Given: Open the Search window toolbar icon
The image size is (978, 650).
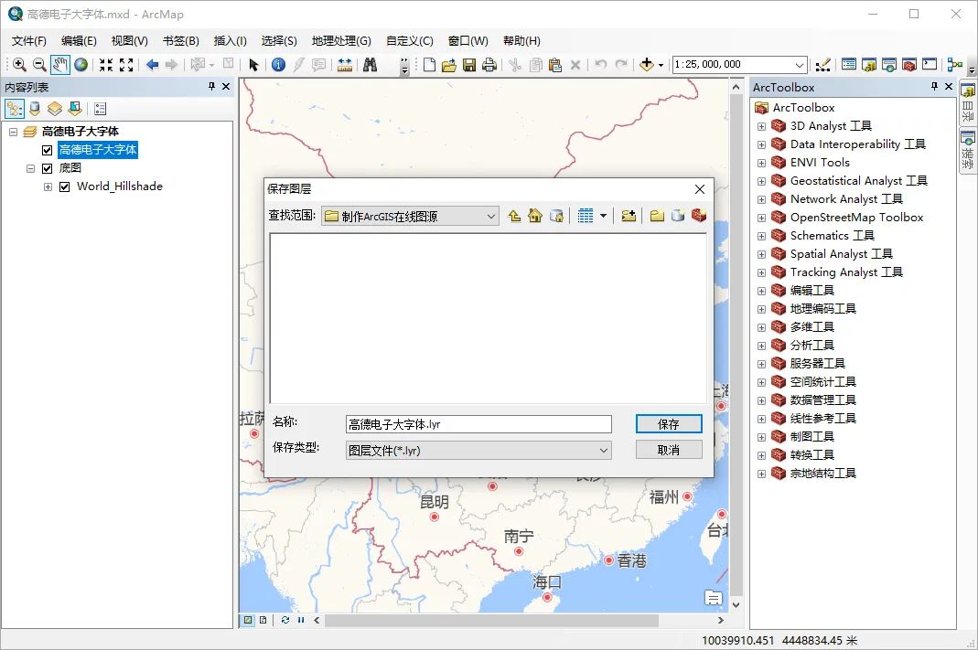Looking at the screenshot, I should [889, 64].
